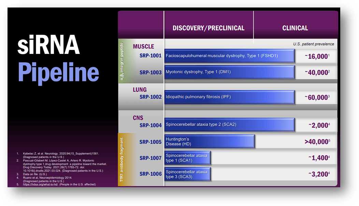The height and width of the screenshot is (206, 359).
Task: Select the FSHD1 progress bar
Action: [229, 55]
